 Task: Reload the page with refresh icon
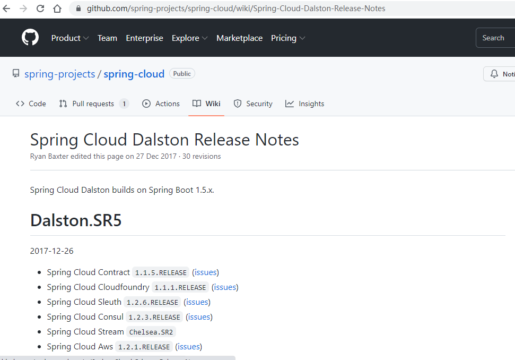point(40,8)
